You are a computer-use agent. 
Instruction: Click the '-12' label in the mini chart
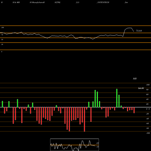pyautogui.click(x=98, y=147)
